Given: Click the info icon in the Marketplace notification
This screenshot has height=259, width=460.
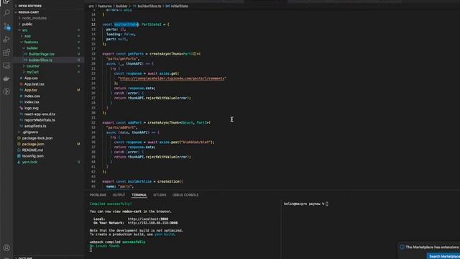Looking at the screenshot, I should pyautogui.click(x=402, y=247).
